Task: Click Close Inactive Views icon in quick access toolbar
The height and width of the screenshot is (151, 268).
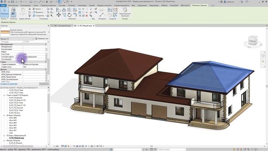Action: 64,2
